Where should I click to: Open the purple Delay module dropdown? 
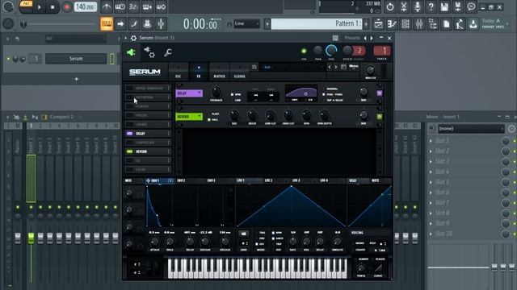click(x=189, y=93)
